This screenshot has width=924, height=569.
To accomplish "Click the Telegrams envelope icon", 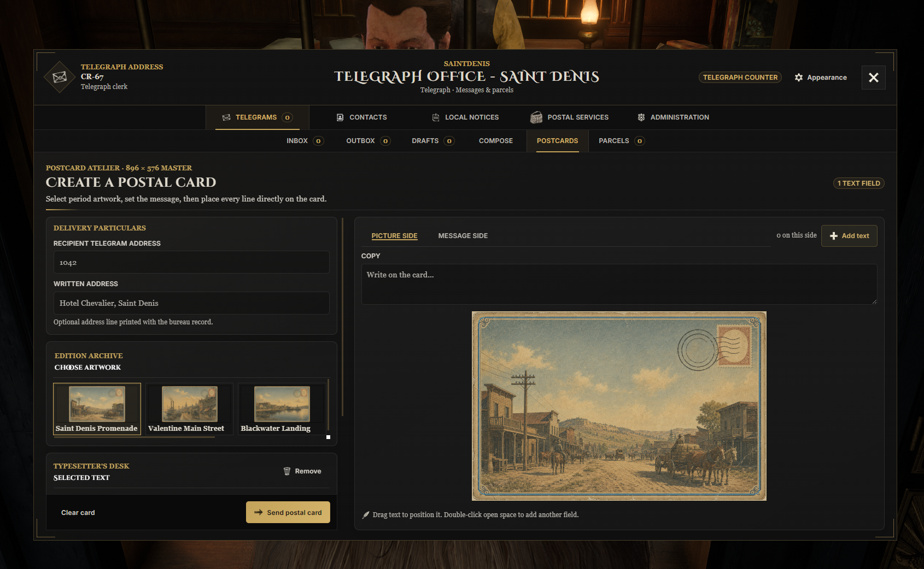I will 226,117.
